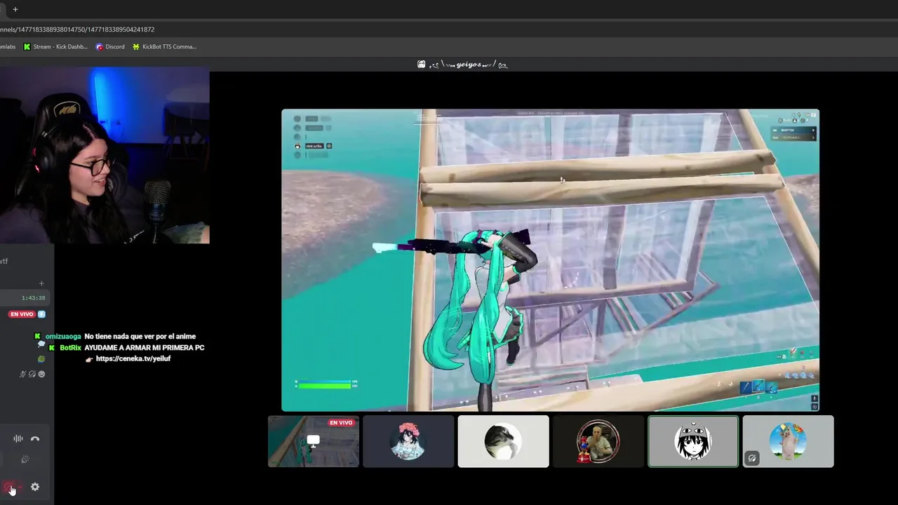Select participant with manga hat avatar
Image resolution: width=898 pixels, height=505 pixels.
tap(693, 441)
